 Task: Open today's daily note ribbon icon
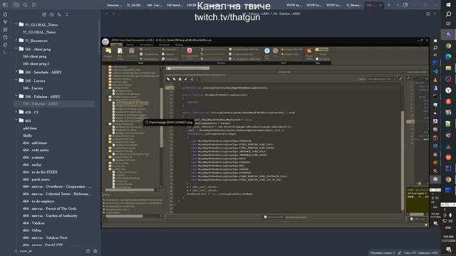click(5, 37)
